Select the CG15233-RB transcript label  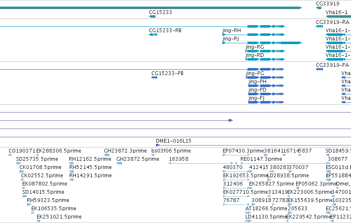165,31
